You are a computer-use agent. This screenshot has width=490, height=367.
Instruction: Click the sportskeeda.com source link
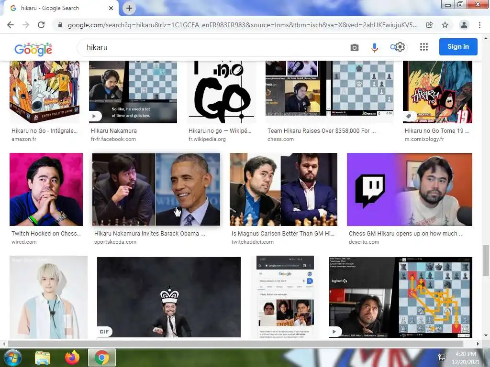coord(115,242)
